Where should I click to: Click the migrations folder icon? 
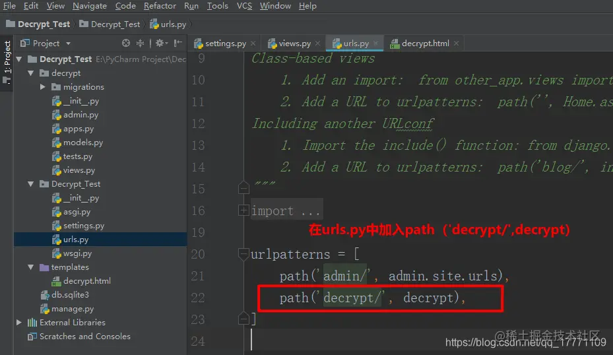56,87
